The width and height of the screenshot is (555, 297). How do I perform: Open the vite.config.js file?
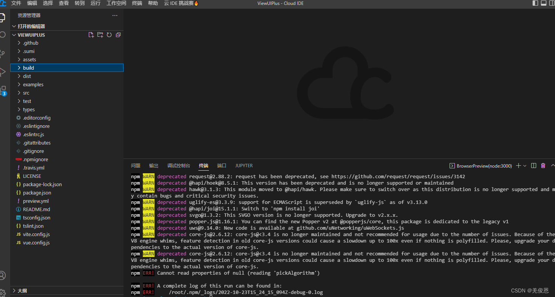pyautogui.click(x=67, y=235)
